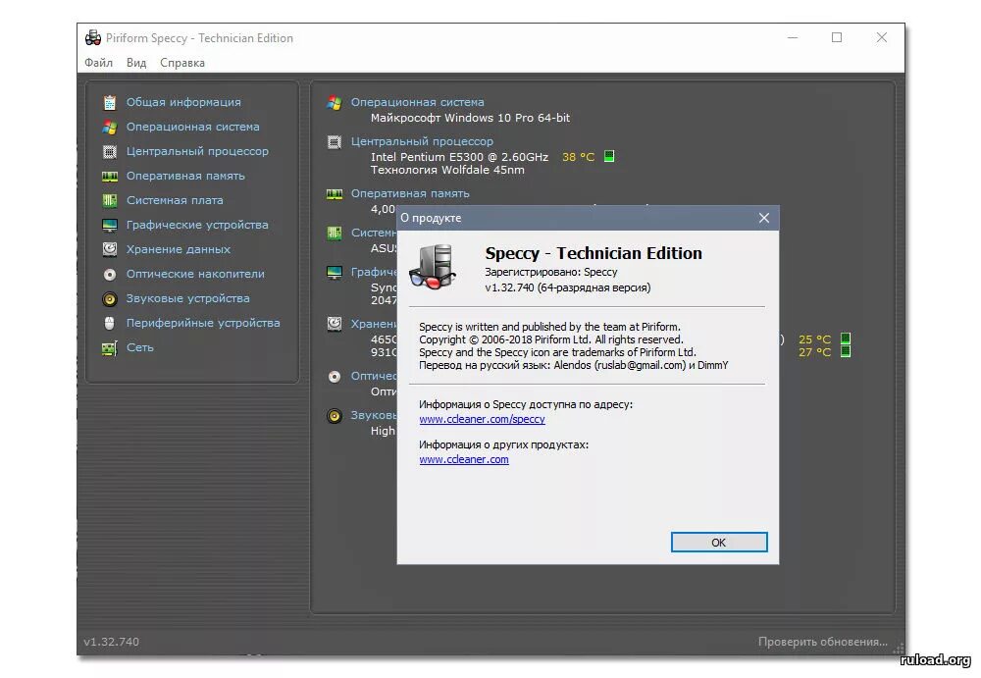Click the CPU chip icon beside sidebar Центральный процессор
The height and width of the screenshot is (678, 981).
(x=110, y=151)
